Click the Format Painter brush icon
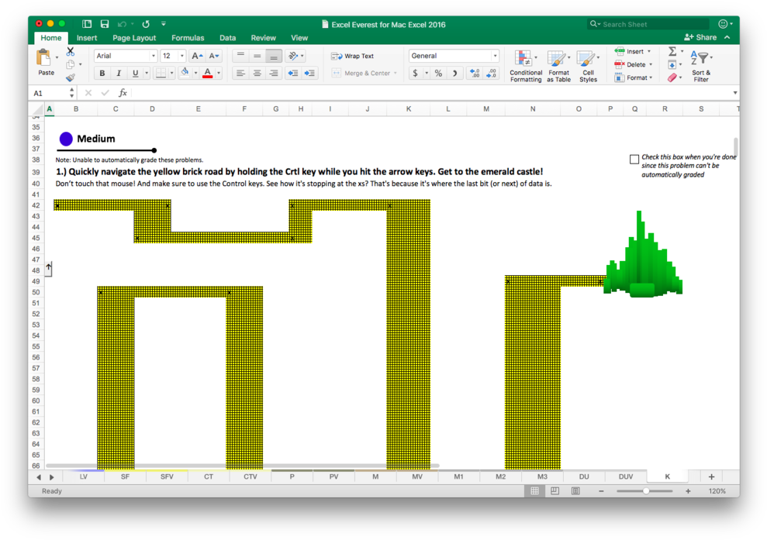767x540 pixels. click(x=71, y=77)
